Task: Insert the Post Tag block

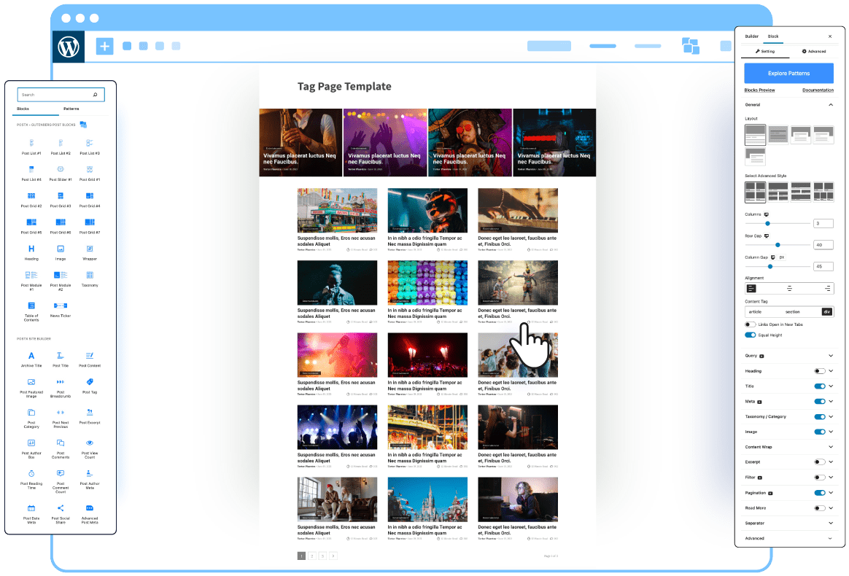Action: [x=90, y=386]
